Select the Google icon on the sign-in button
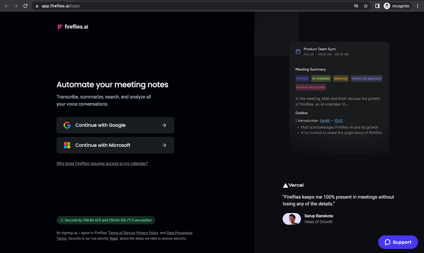 [x=67, y=125]
